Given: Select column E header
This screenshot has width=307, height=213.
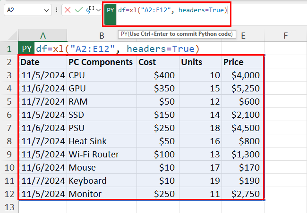Looking at the screenshot, I should coord(243,35).
